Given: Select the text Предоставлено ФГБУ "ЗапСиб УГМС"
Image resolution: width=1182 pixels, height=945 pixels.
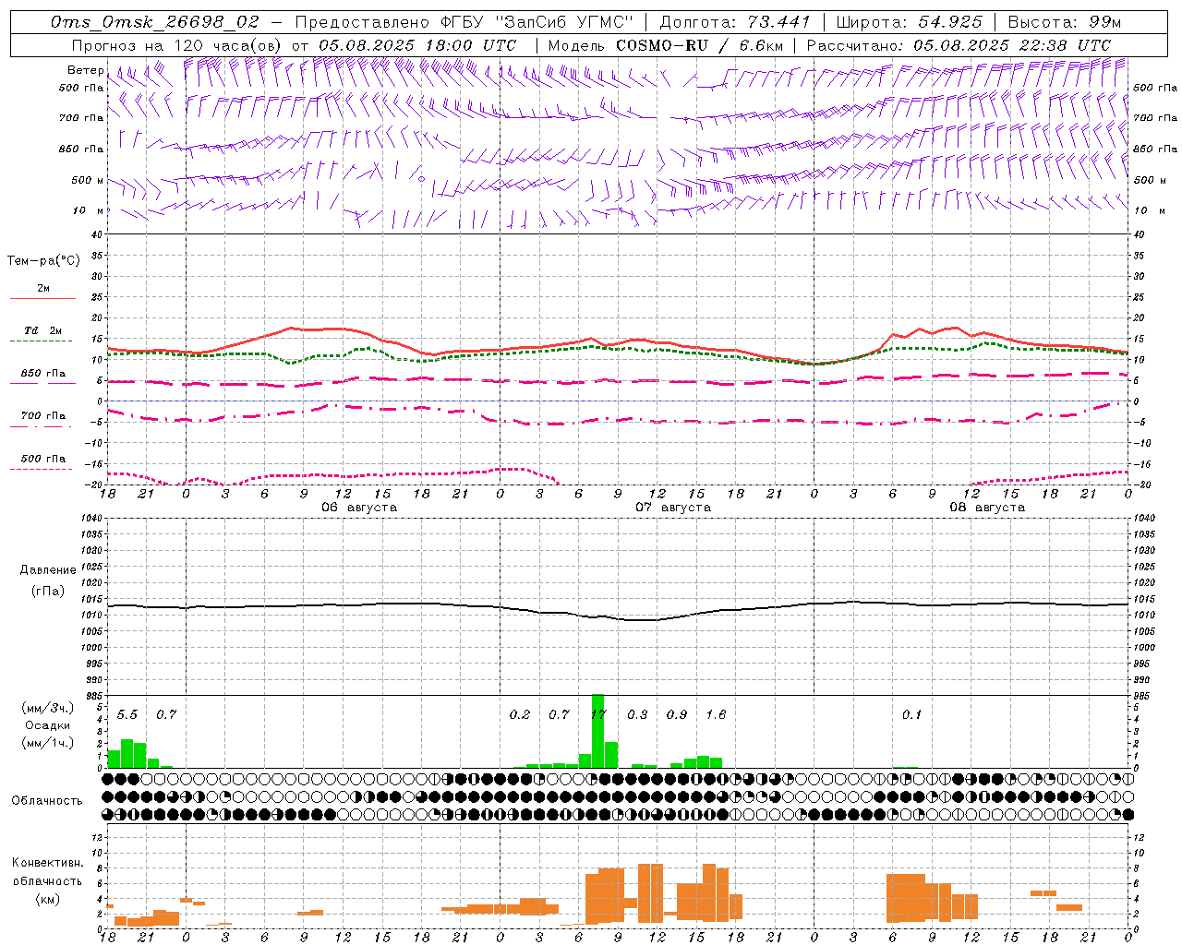Looking at the screenshot, I should click(464, 22).
